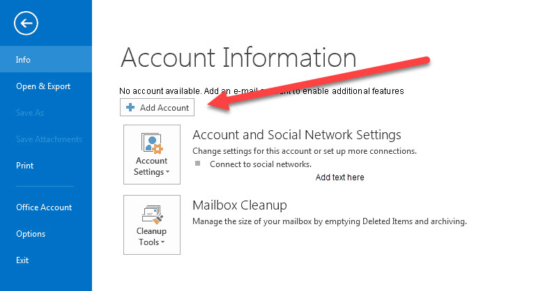Image resolution: width=536 pixels, height=291 pixels.
Task: Open Office Account page
Action: point(44,207)
